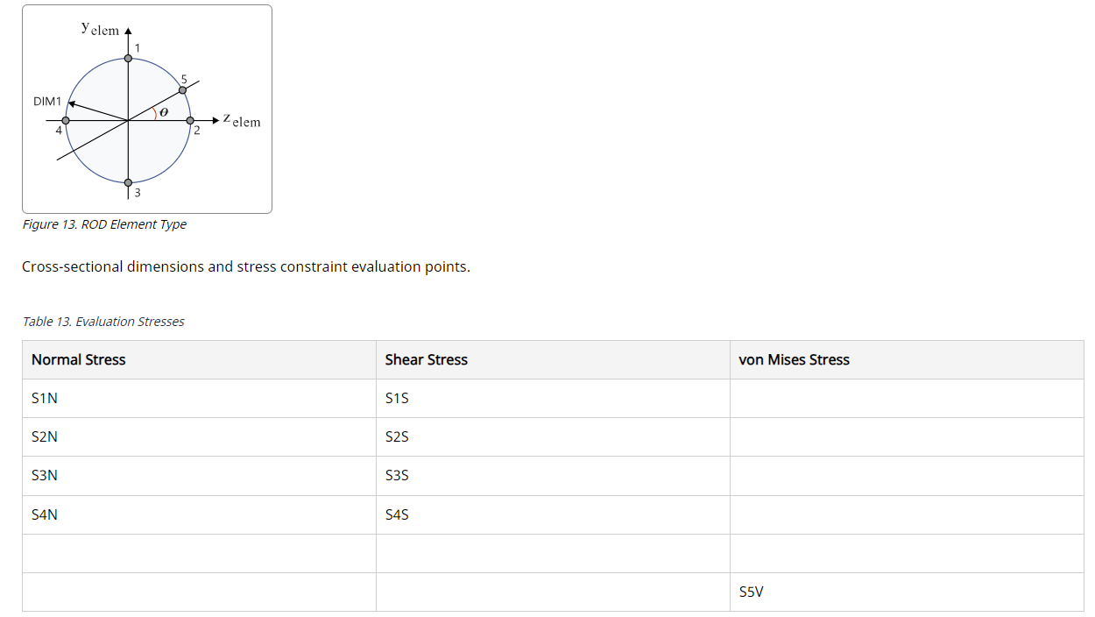Click the cross-sectional dimensions description text

click(246, 266)
